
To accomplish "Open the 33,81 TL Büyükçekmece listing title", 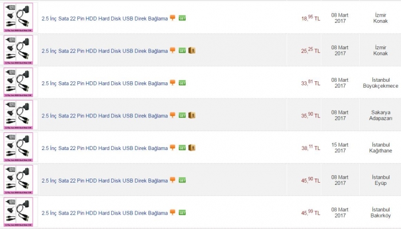I will [x=104, y=83].
